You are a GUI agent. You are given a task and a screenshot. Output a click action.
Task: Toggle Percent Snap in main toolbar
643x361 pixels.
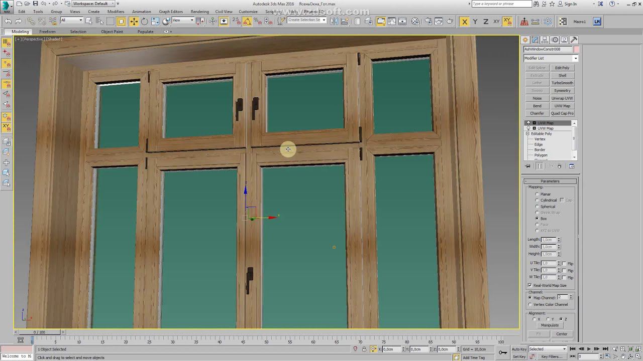click(x=258, y=22)
